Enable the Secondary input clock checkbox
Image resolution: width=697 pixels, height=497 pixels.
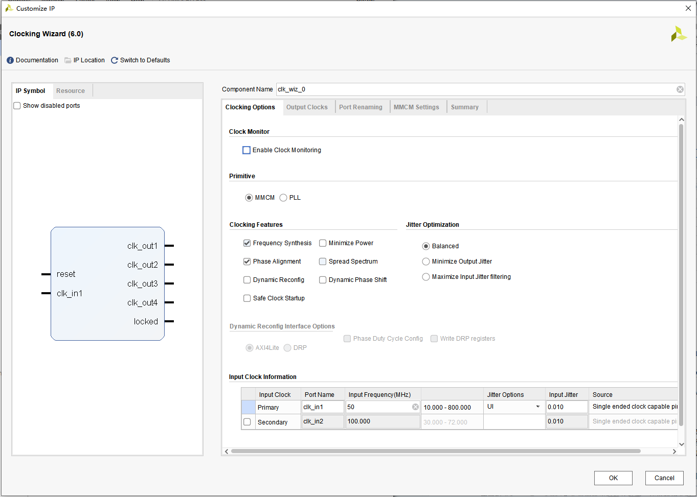click(248, 422)
